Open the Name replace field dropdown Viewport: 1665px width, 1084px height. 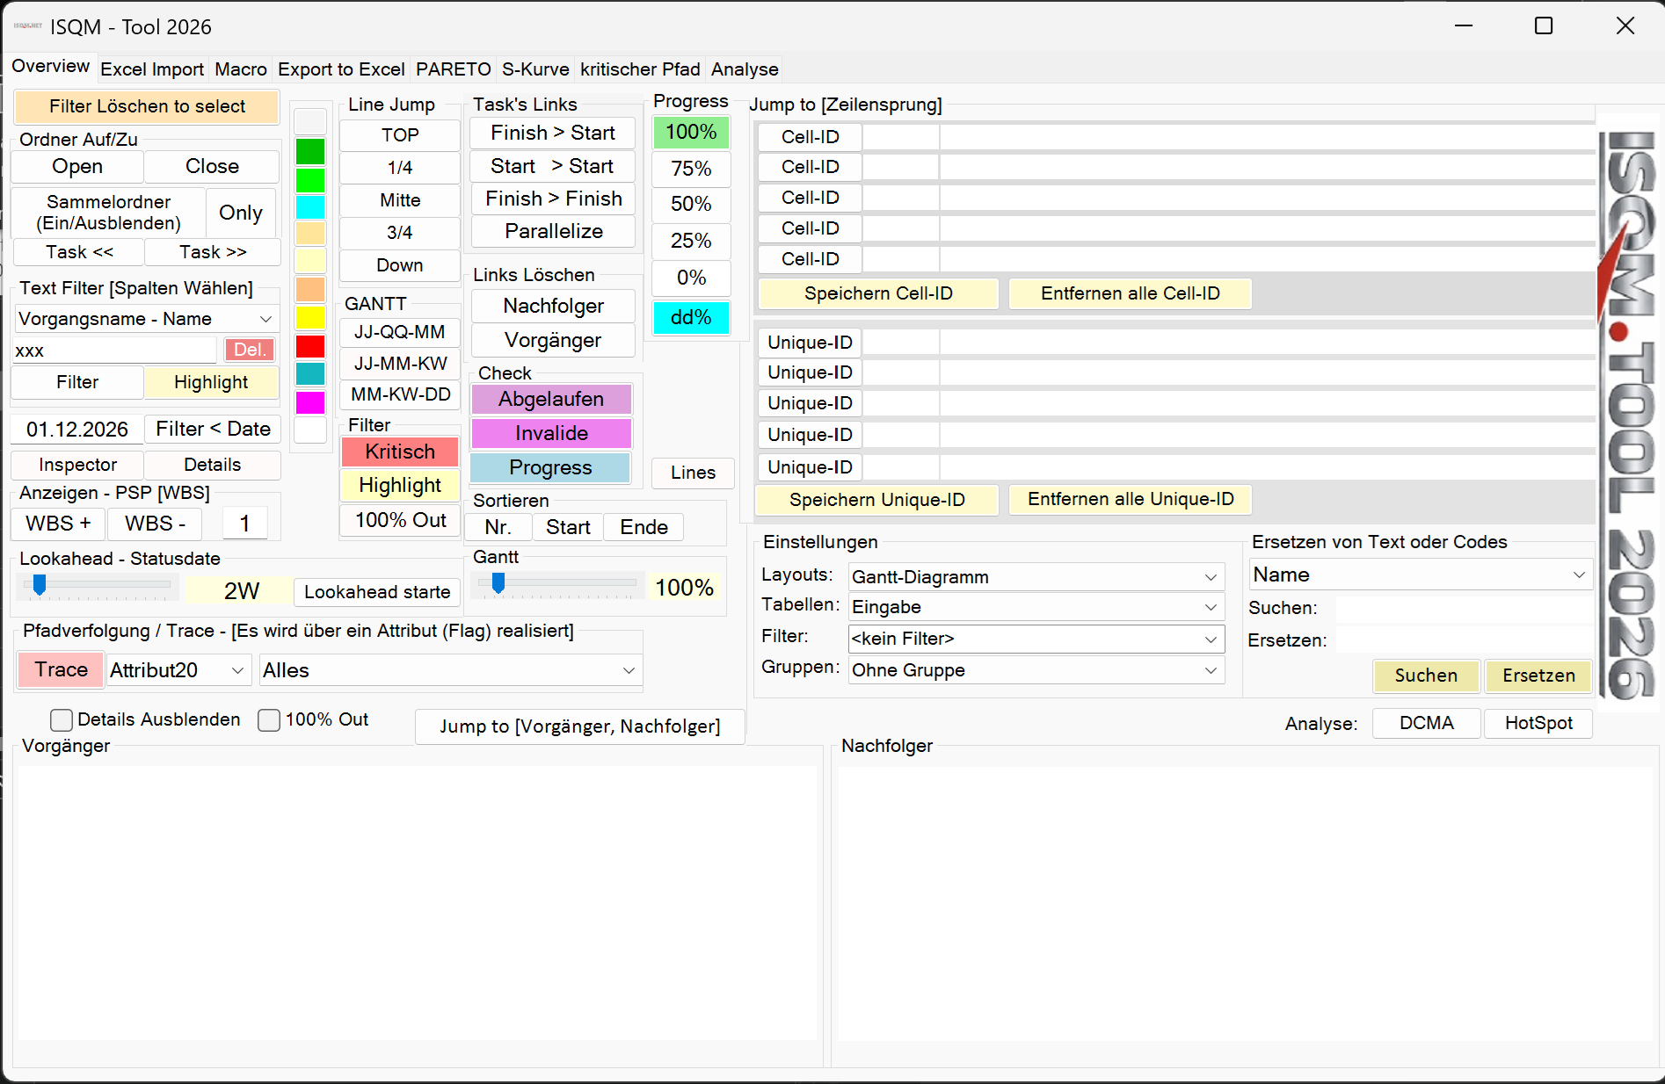(x=1420, y=575)
